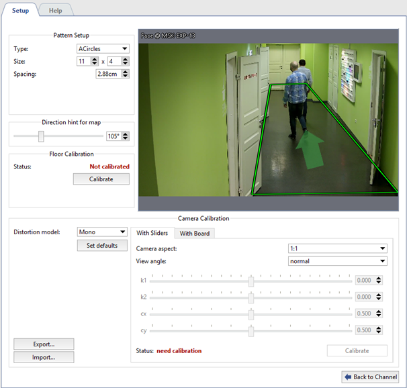407x388 pixels.
Task: Click the k1 distortion slider
Action: tap(251, 281)
